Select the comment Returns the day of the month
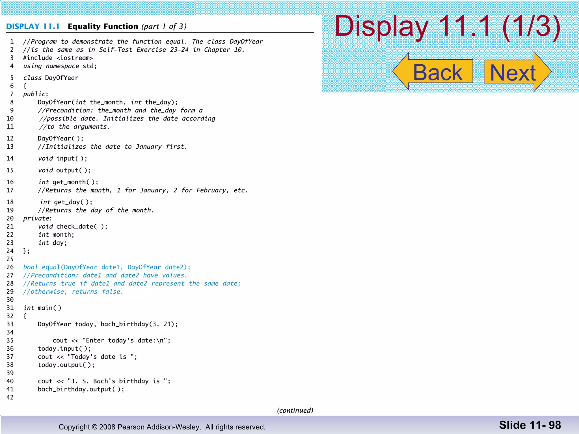Viewport: 579px width, 434px height. click(96, 211)
